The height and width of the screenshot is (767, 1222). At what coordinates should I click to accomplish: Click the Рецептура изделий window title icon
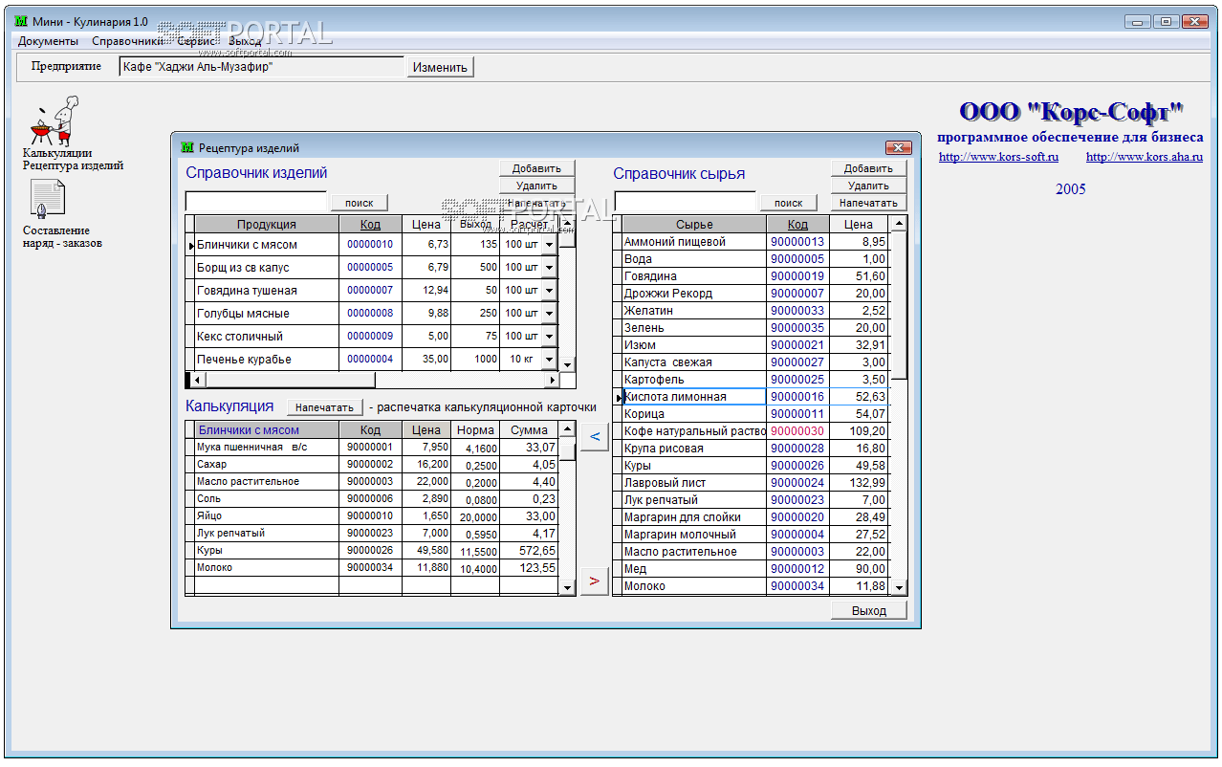187,147
